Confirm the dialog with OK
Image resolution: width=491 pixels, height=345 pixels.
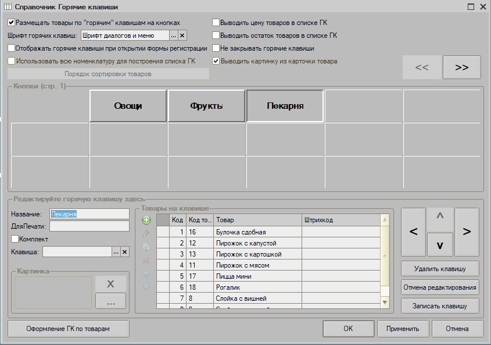[x=348, y=329]
